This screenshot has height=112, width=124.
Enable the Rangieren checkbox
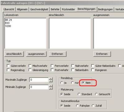point(93,70)
